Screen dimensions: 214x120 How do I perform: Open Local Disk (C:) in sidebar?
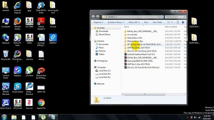pos(105,71)
